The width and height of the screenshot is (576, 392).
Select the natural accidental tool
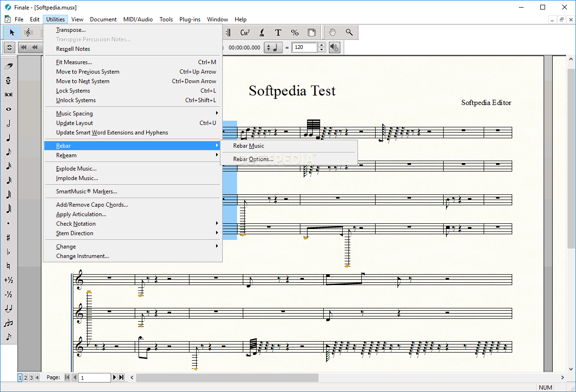pos(9,266)
